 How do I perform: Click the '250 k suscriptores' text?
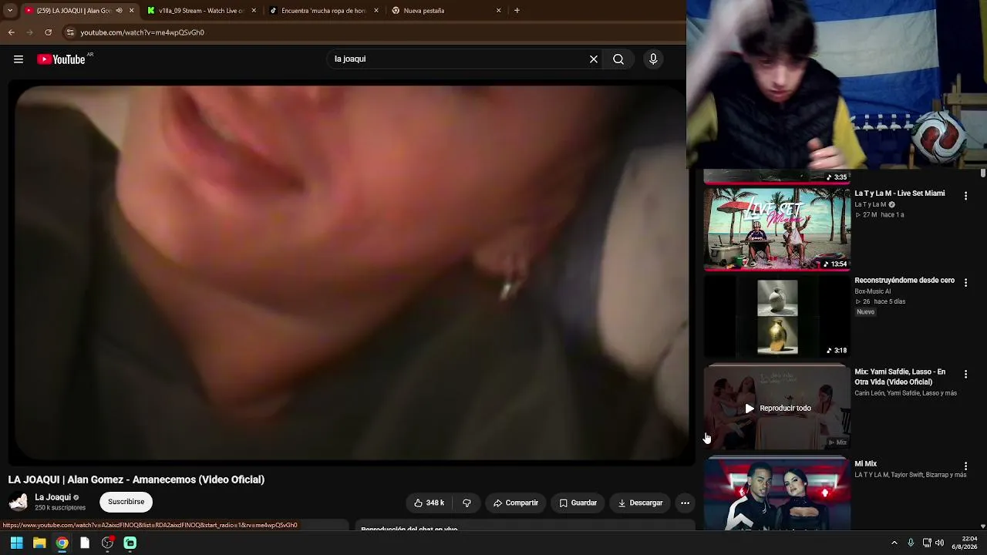pyautogui.click(x=60, y=508)
